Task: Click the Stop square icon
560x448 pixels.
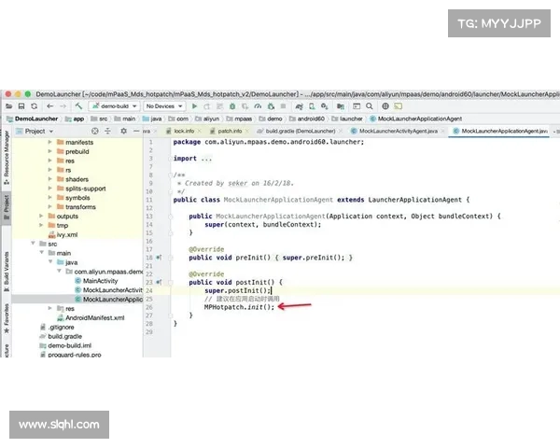Action: [x=283, y=106]
